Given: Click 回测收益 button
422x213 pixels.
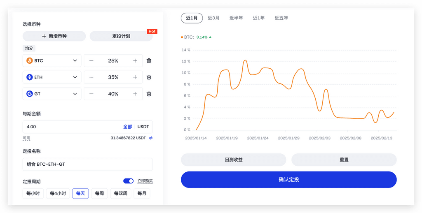Looking at the screenshot, I should tap(233, 160).
